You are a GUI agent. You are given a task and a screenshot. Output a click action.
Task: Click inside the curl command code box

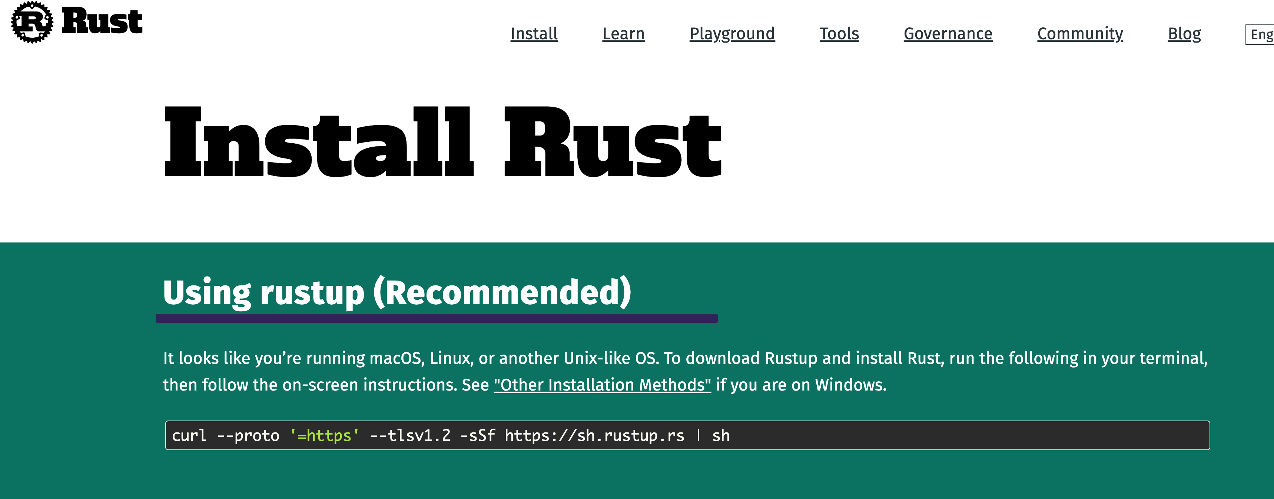tap(940, 435)
